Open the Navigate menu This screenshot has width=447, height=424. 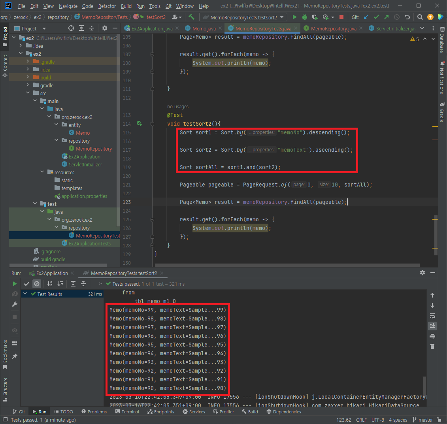68,6
